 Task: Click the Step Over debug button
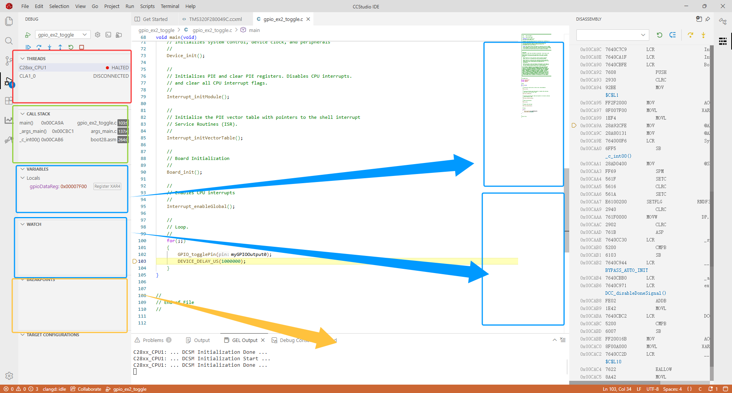(x=39, y=47)
